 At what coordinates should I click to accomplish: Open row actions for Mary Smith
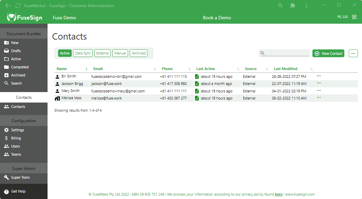coord(319,90)
